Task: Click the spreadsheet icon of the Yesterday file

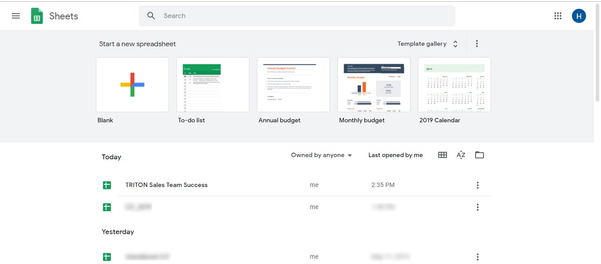Action: click(107, 257)
